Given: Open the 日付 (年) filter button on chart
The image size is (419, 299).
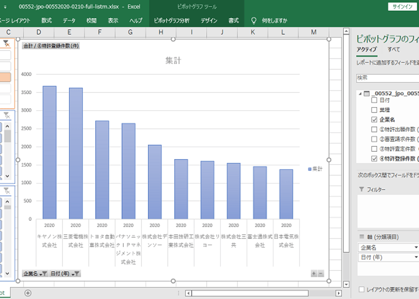Looking at the screenshot, I should pos(65,274).
